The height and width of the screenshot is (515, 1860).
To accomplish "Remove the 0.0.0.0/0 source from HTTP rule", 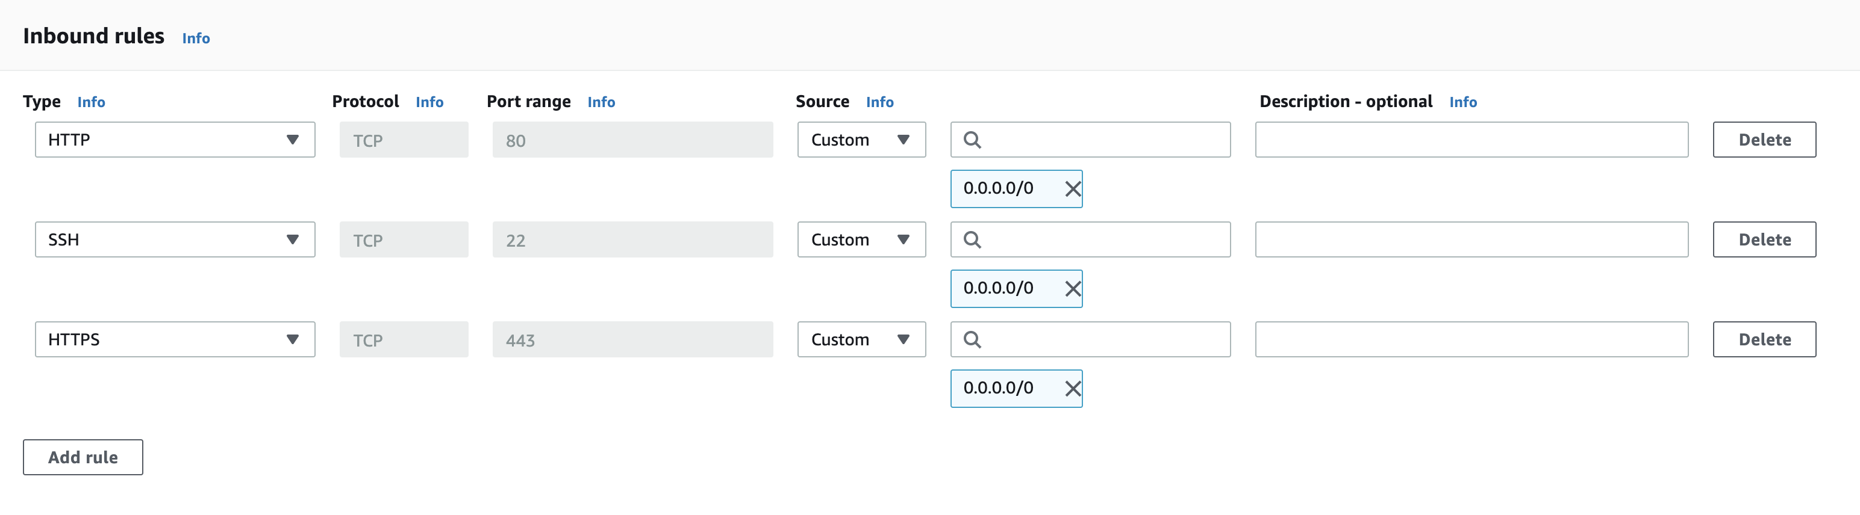I will pyautogui.click(x=1072, y=189).
